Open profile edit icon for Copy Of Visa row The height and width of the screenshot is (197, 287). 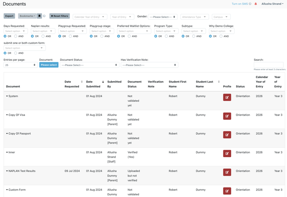pyautogui.click(x=227, y=116)
